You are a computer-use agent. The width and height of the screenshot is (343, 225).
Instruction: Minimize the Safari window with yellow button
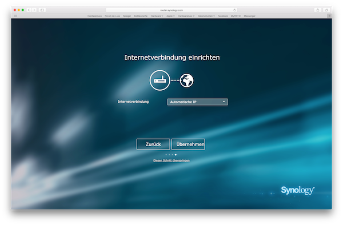coord(19,10)
